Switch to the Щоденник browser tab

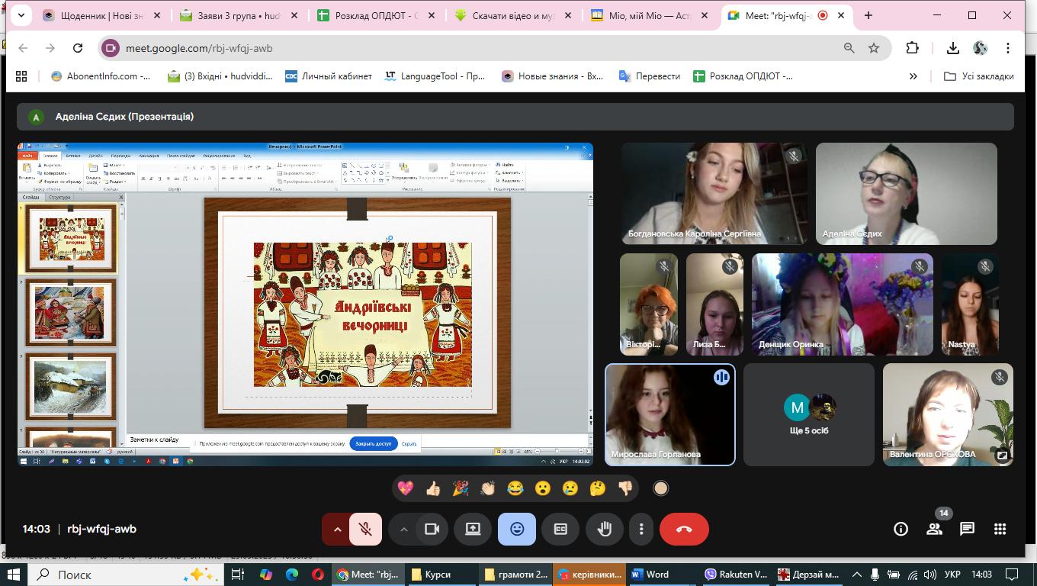(101, 15)
